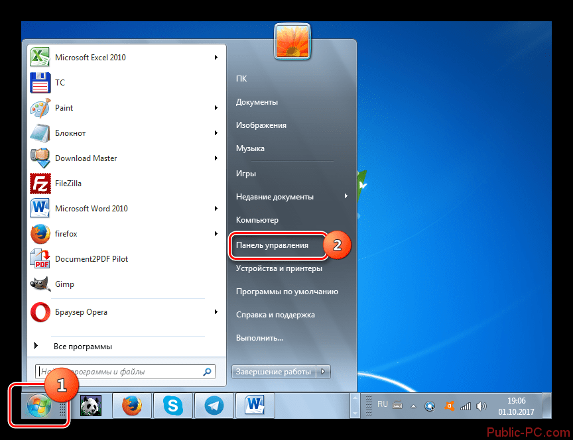
Task: Select Устройства и принтеры
Action: pyautogui.click(x=279, y=268)
